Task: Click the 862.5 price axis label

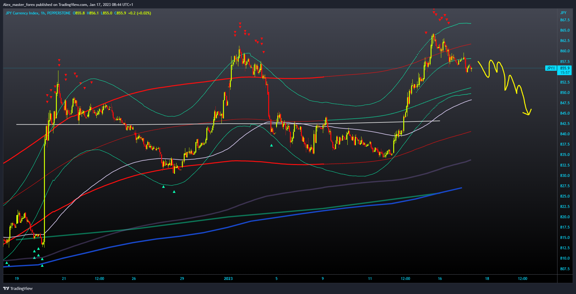Action: click(565, 41)
